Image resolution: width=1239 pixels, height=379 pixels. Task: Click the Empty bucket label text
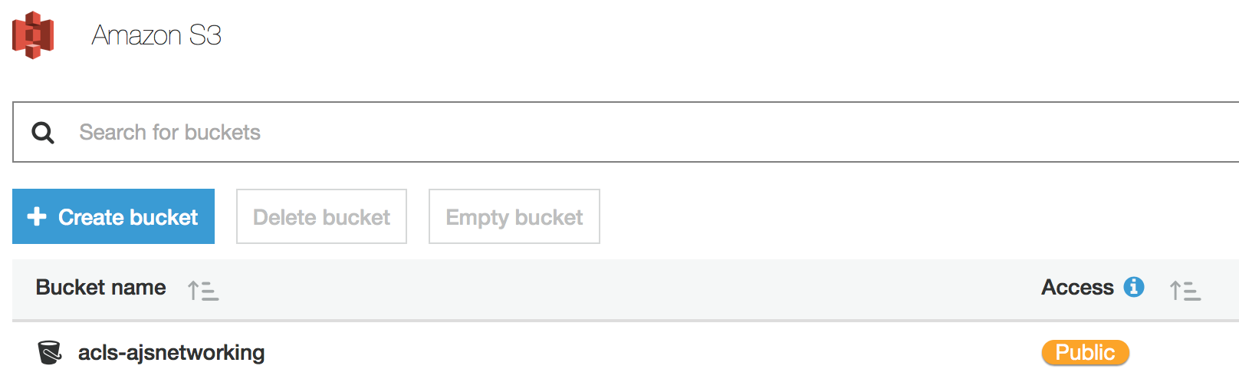coord(514,218)
